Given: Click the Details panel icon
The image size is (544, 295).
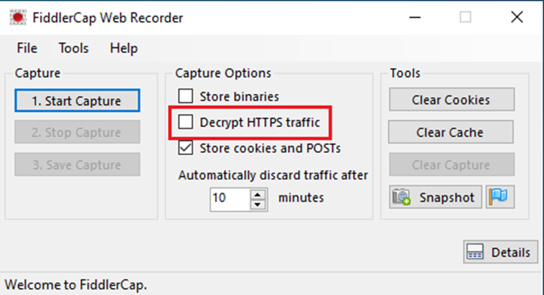Looking at the screenshot, I should (x=475, y=252).
